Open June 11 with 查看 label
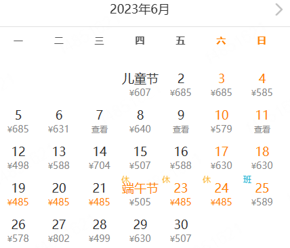 (x=262, y=122)
